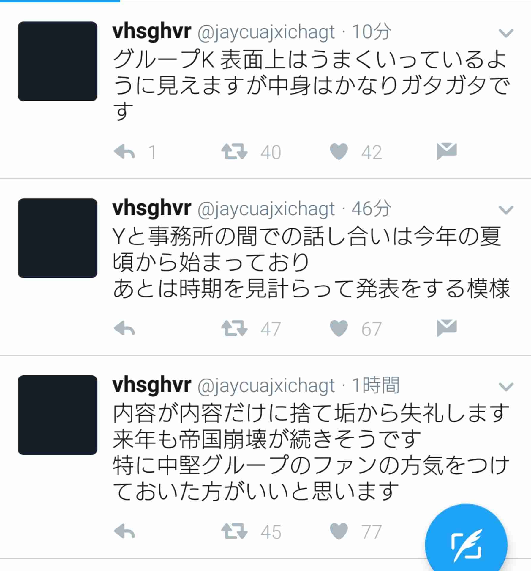This screenshot has height=571, width=531.
Task: Open the dropdown arrow on the 1時間 tweet
Action: click(506, 387)
